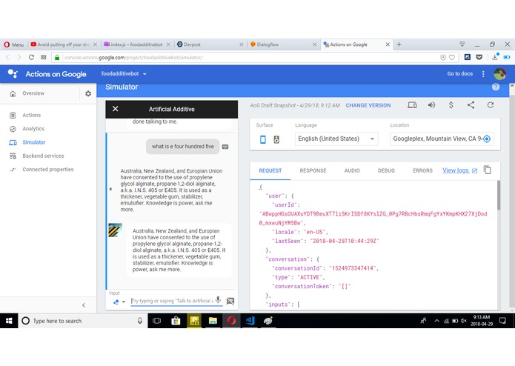This screenshot has height=366, width=515.
Task: Expand the foodadditivebot project dropdown
Action: 124,74
